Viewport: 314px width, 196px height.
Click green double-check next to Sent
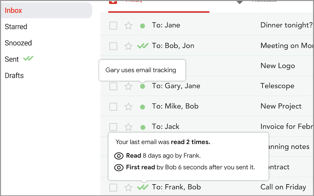pyautogui.click(x=28, y=59)
